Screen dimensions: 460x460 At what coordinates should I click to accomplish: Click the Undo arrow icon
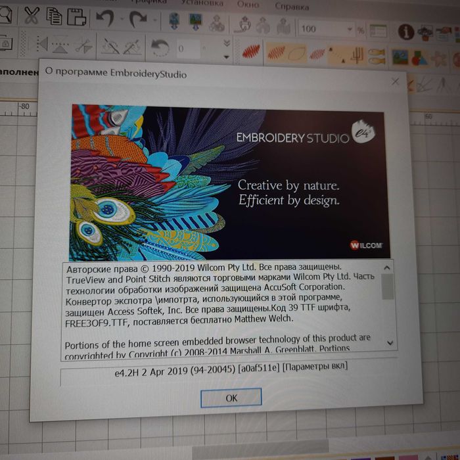105,18
